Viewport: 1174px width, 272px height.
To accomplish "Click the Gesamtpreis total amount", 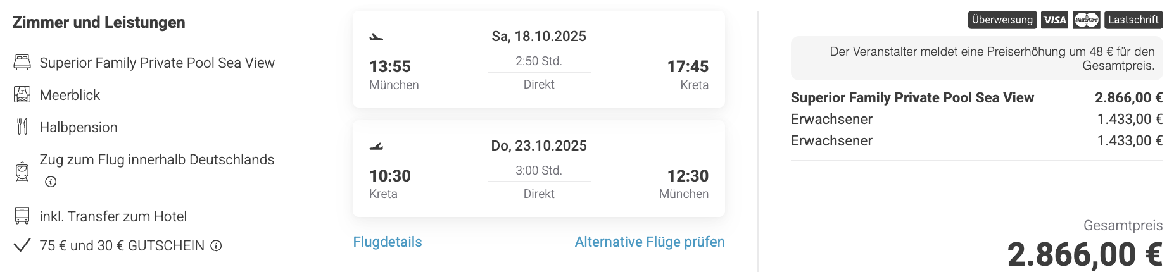I will pyautogui.click(x=1085, y=254).
